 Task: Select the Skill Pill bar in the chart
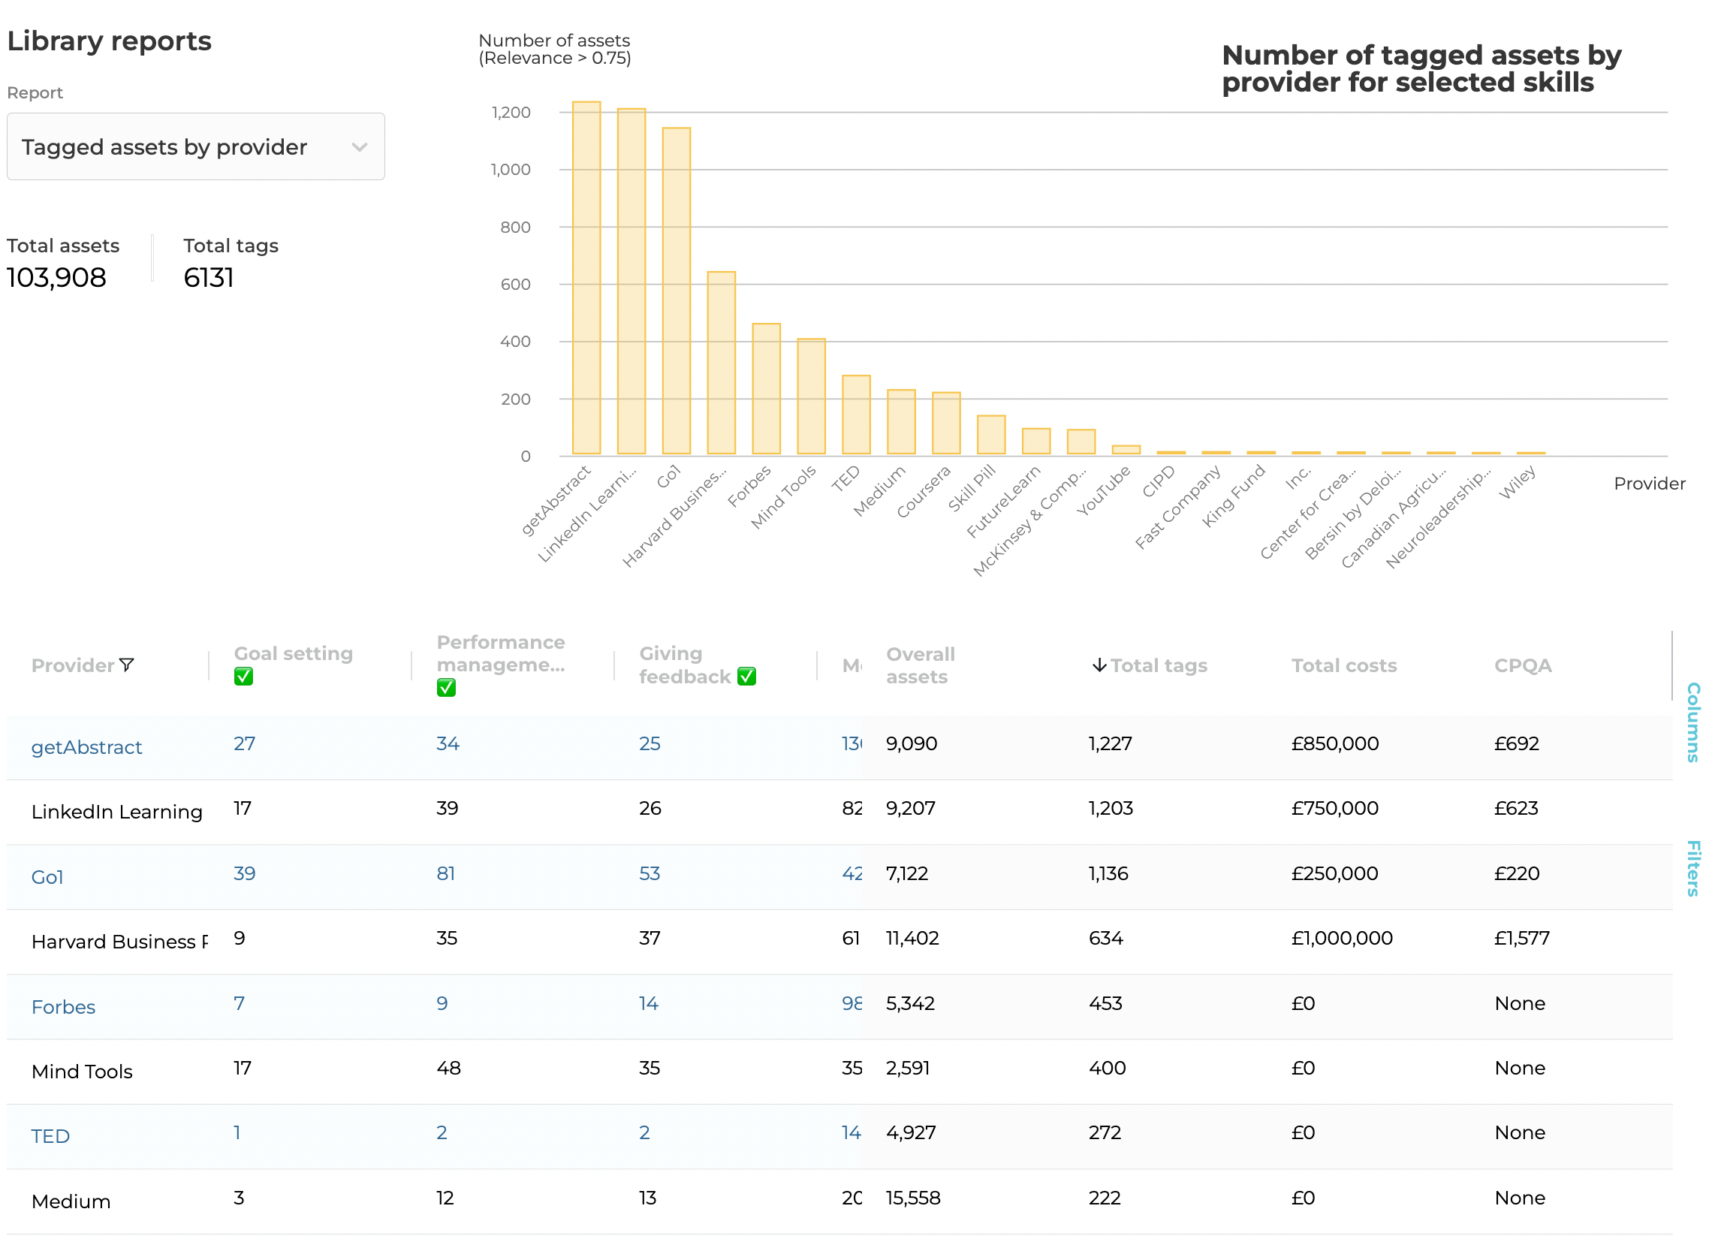(x=991, y=435)
